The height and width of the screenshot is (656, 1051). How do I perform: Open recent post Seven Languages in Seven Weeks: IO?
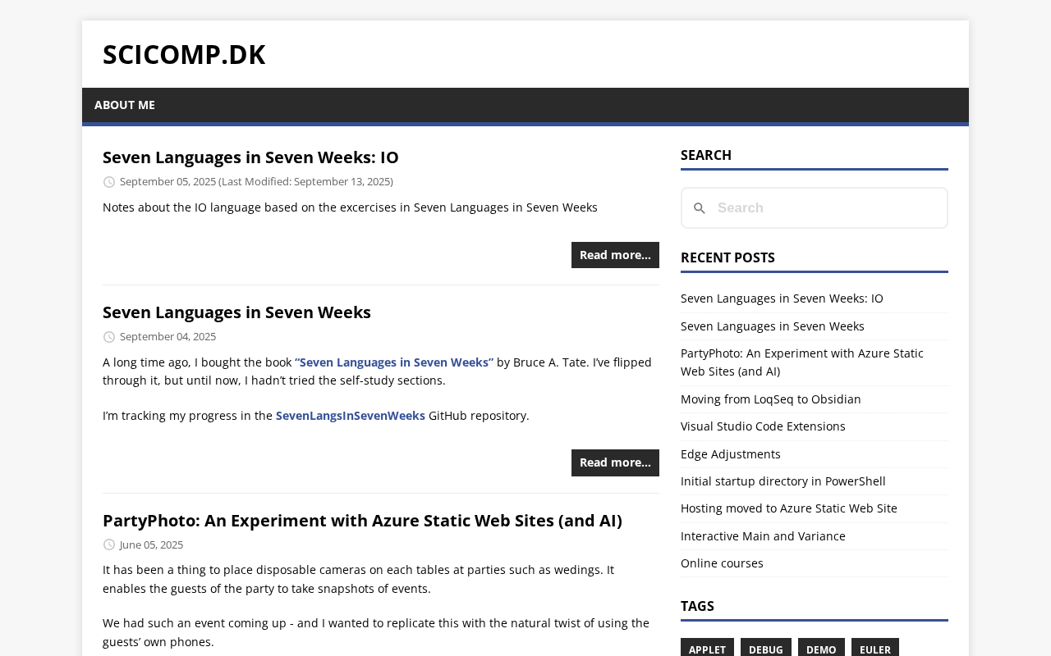coord(782,298)
